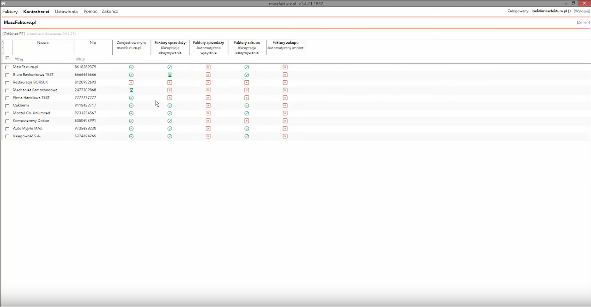591x307 pixels.
Task: Toggle checkbox for Mechanika Samochodowa
Action: click(7, 90)
